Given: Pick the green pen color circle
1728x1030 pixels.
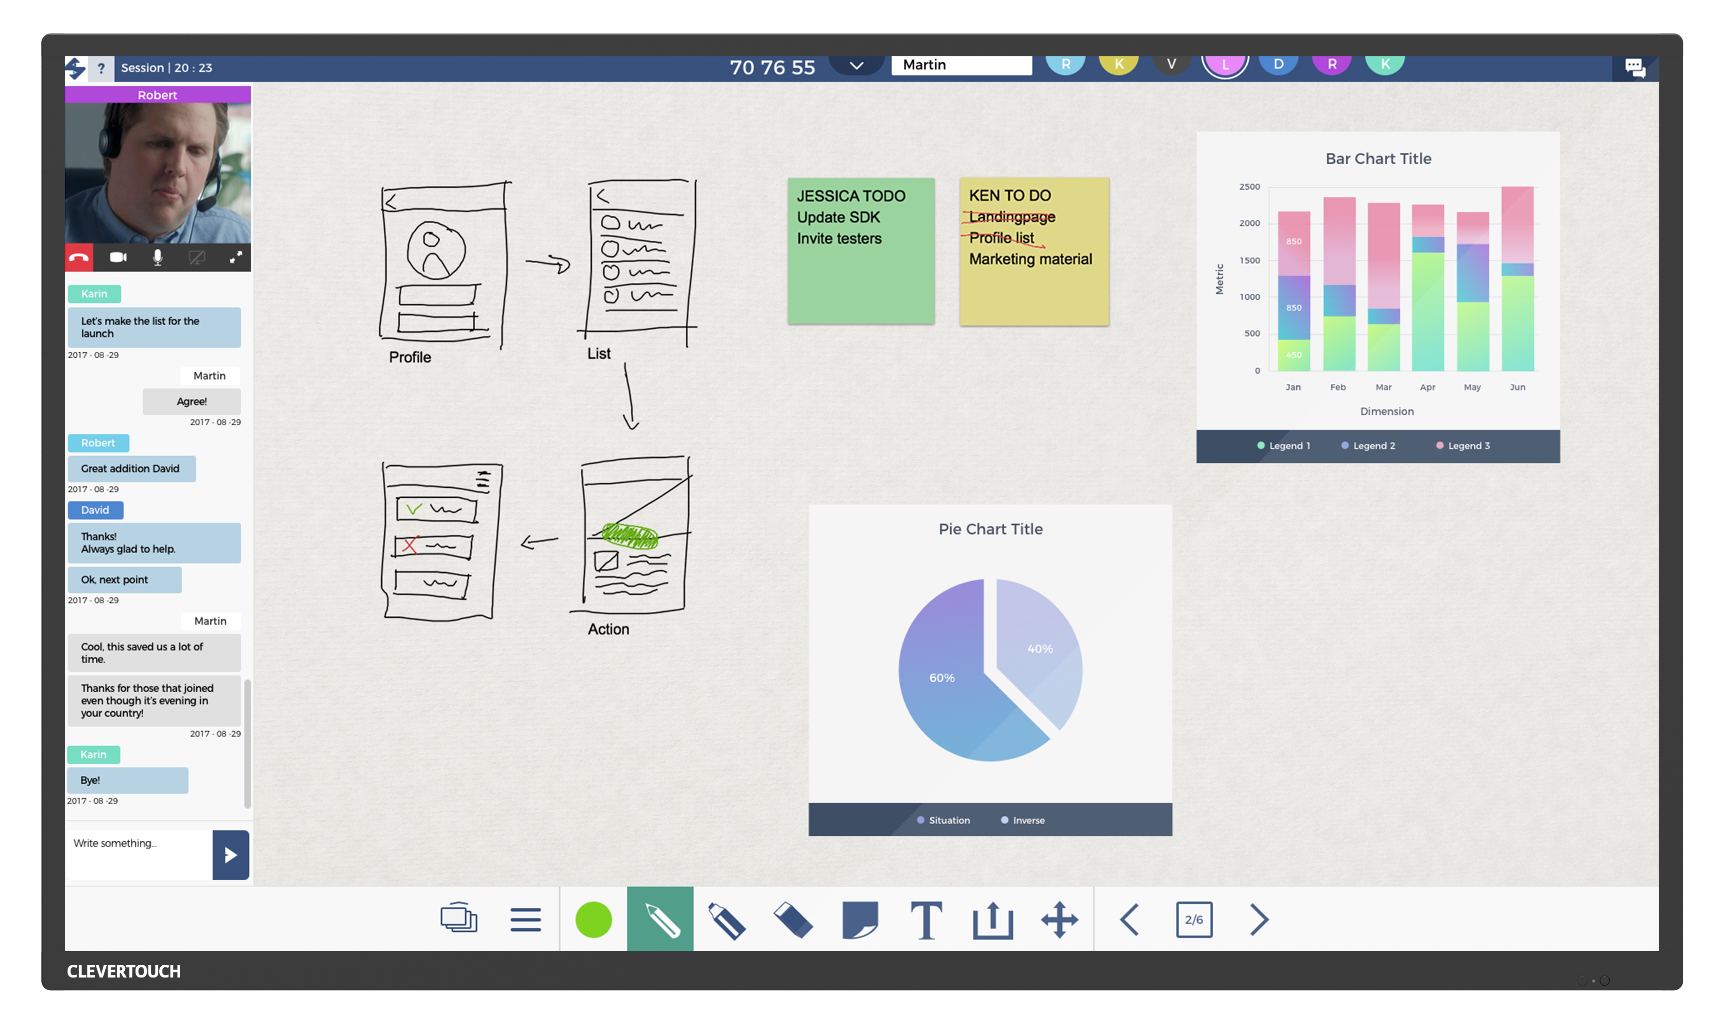Looking at the screenshot, I should [x=594, y=920].
